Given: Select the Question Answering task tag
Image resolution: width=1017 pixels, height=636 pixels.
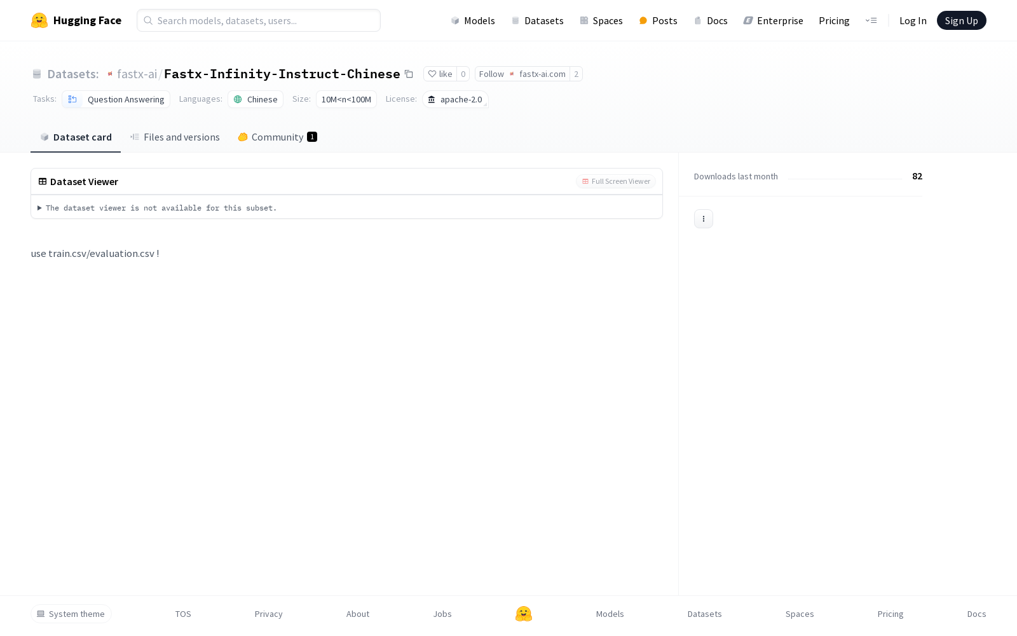Looking at the screenshot, I should 116,99.
